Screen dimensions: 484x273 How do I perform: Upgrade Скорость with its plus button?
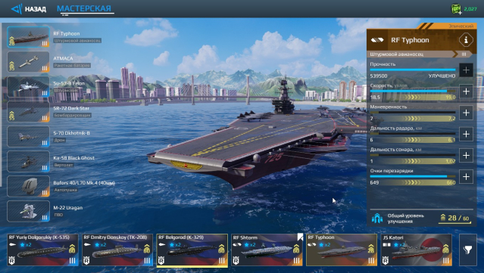click(466, 92)
